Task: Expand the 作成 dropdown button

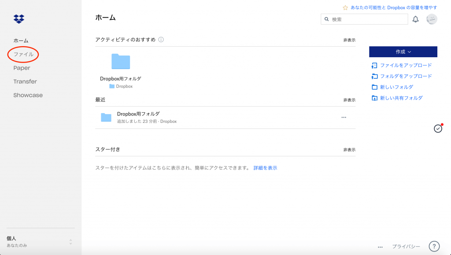Action: pyautogui.click(x=403, y=52)
